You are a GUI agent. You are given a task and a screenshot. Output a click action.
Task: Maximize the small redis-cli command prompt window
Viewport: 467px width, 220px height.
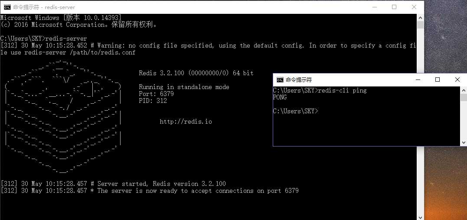click(x=438, y=80)
